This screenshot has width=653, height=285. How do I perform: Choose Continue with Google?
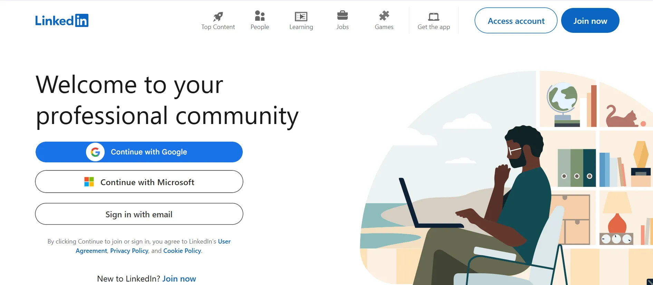click(139, 152)
